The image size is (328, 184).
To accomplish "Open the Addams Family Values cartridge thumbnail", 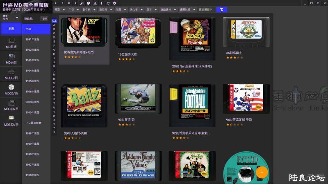I will [x=138, y=166].
